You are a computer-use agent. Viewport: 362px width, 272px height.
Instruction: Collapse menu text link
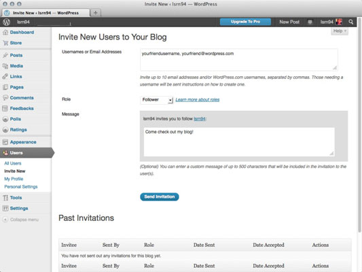24,220
